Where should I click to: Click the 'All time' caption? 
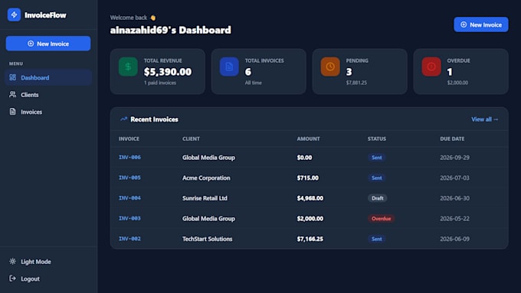click(253, 83)
